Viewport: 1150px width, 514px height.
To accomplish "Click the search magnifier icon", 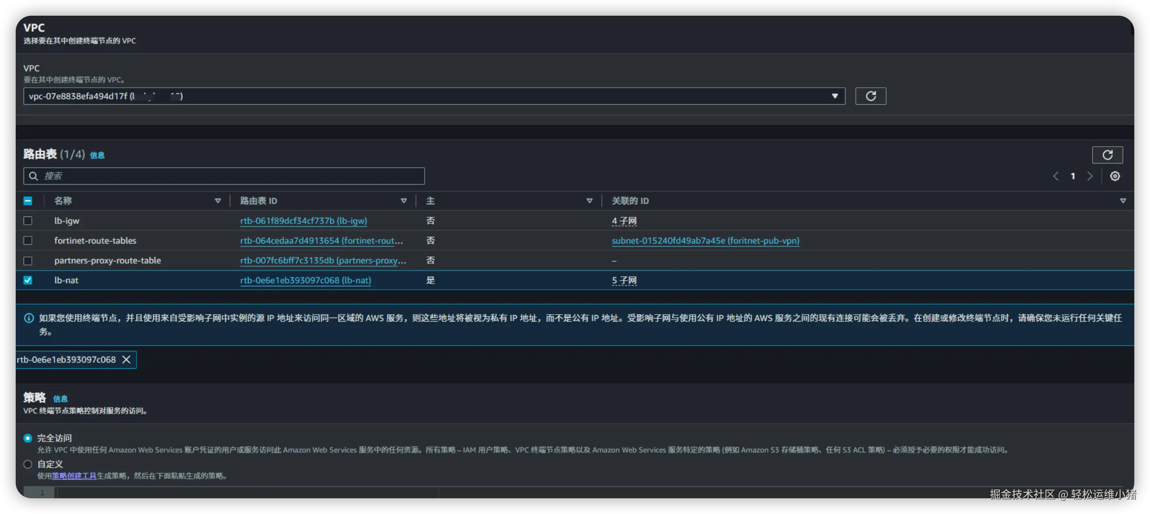I will (x=34, y=176).
